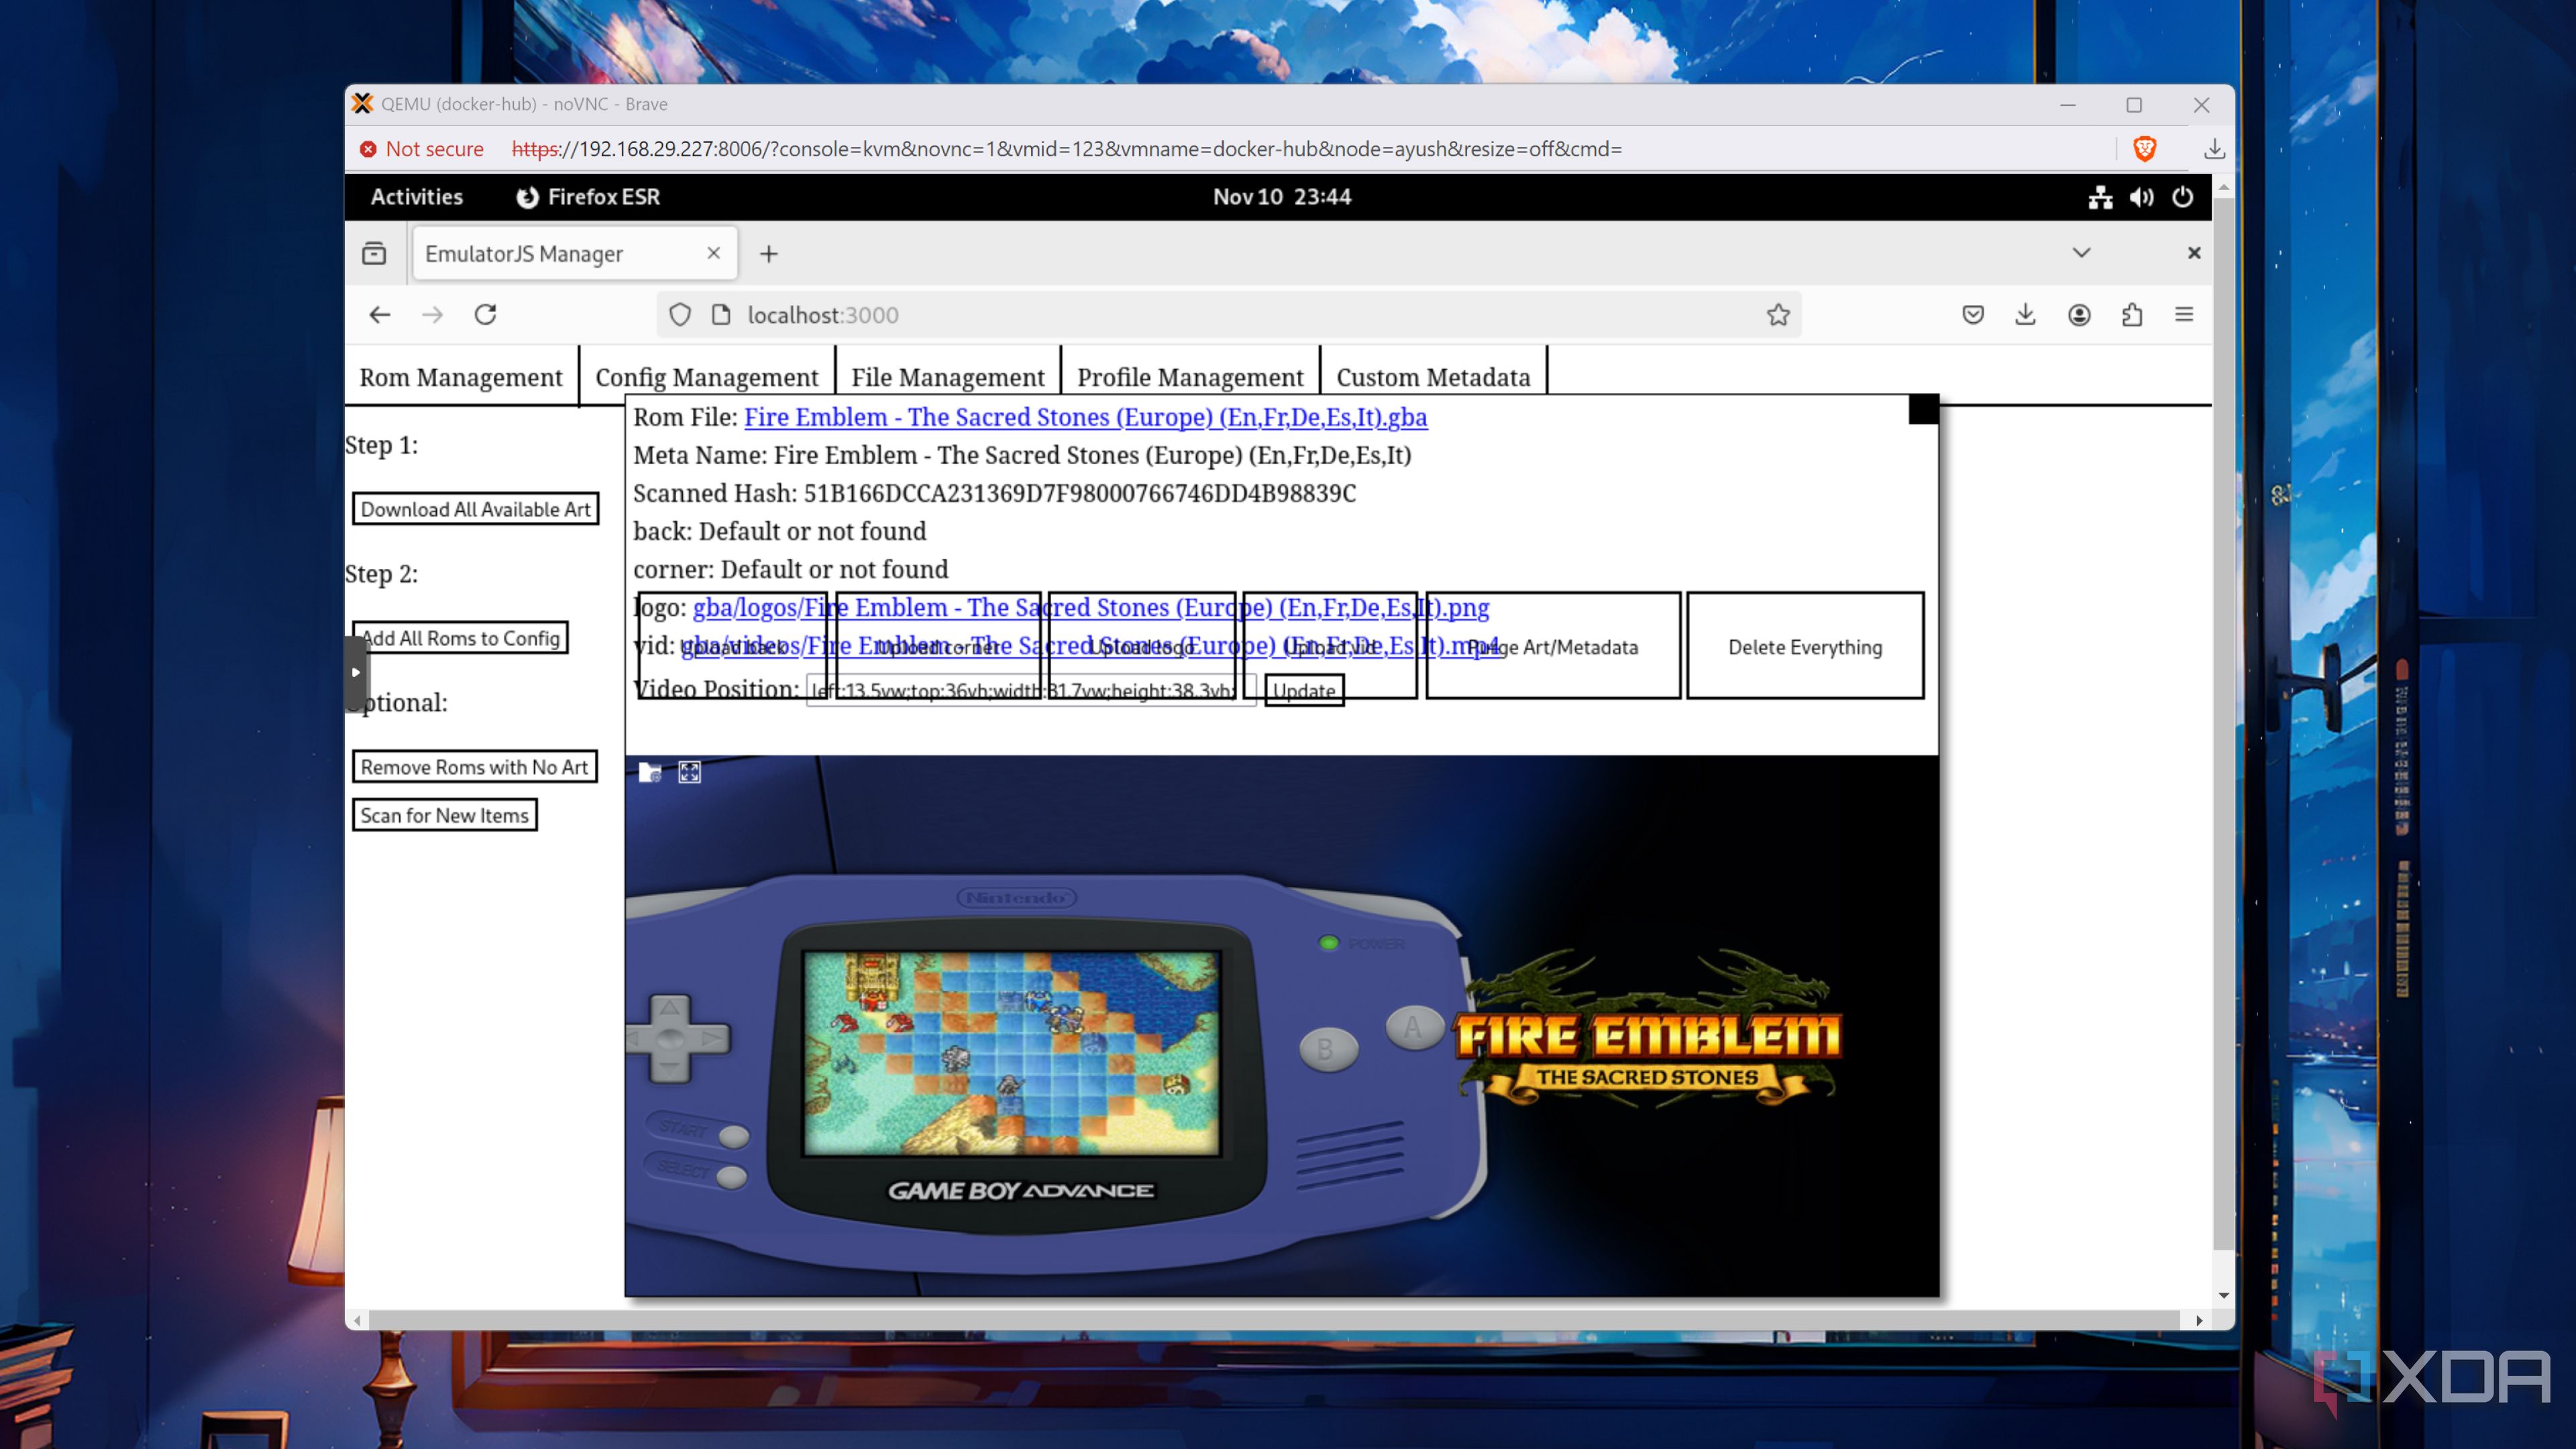This screenshot has height=1449, width=2576.
Task: Switch to Custom Metadata tab
Action: click(x=1433, y=377)
